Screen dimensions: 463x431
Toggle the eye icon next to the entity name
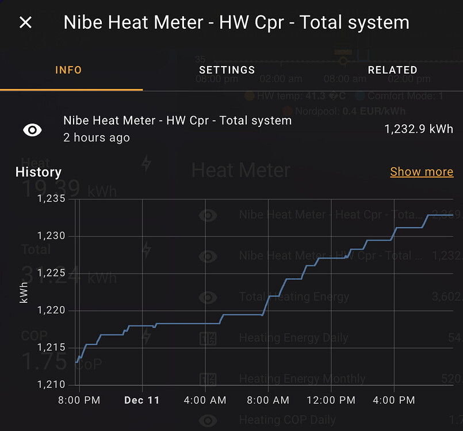coord(32,129)
